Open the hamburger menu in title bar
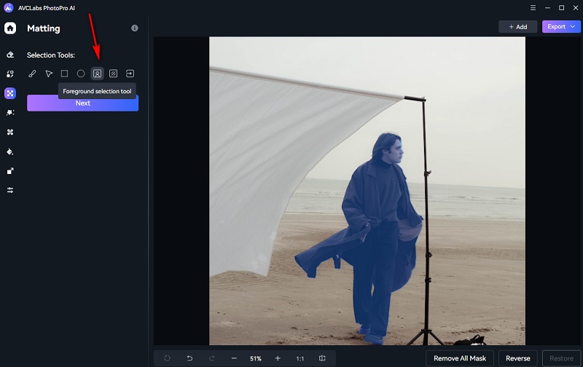This screenshot has width=583, height=367. pos(533,8)
